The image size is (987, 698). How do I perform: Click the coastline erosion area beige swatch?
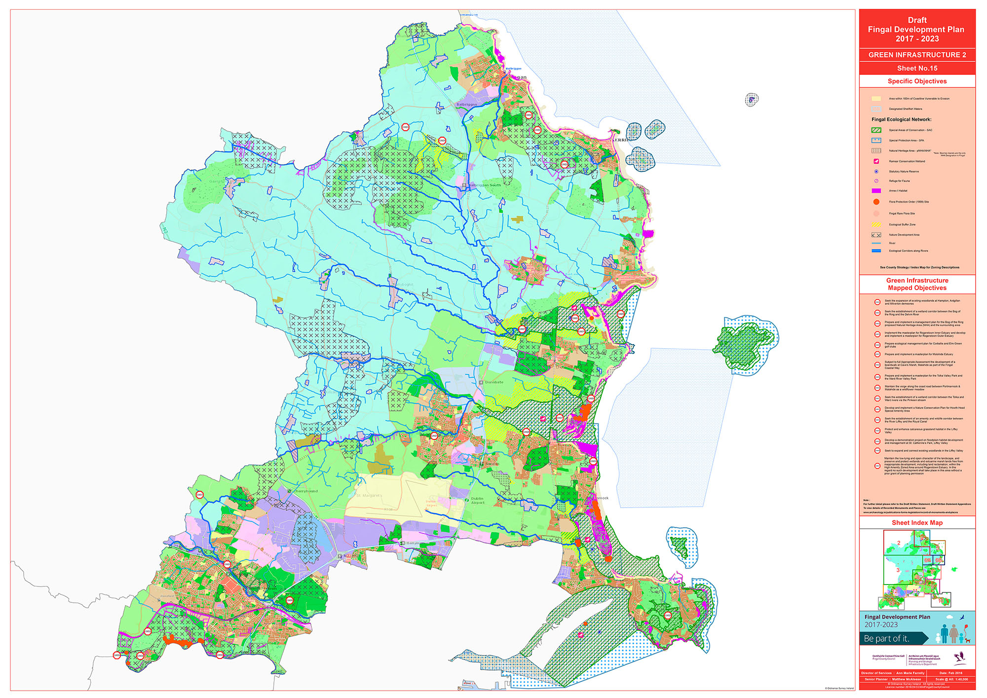point(876,99)
